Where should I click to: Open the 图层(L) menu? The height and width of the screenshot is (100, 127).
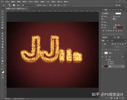[25, 2]
